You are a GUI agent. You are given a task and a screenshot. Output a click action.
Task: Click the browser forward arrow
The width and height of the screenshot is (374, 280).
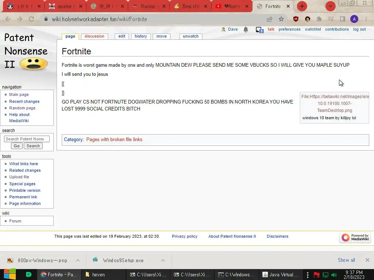20,19
